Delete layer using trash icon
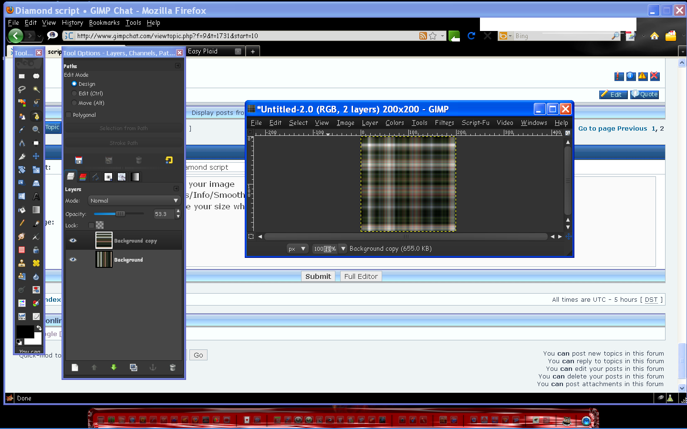The image size is (687, 429). pyautogui.click(x=173, y=367)
